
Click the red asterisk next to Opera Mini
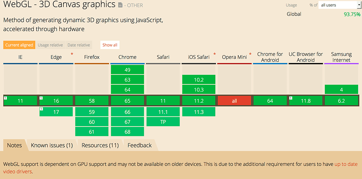coord(250,55)
